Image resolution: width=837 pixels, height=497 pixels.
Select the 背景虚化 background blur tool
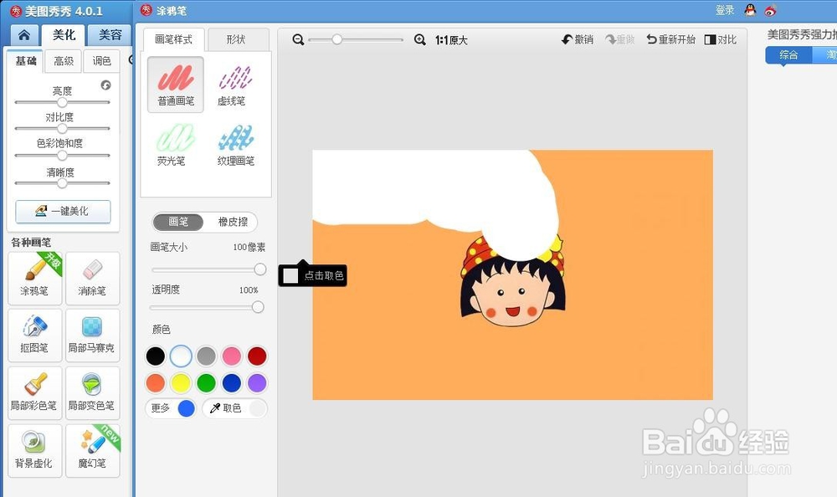coord(35,450)
